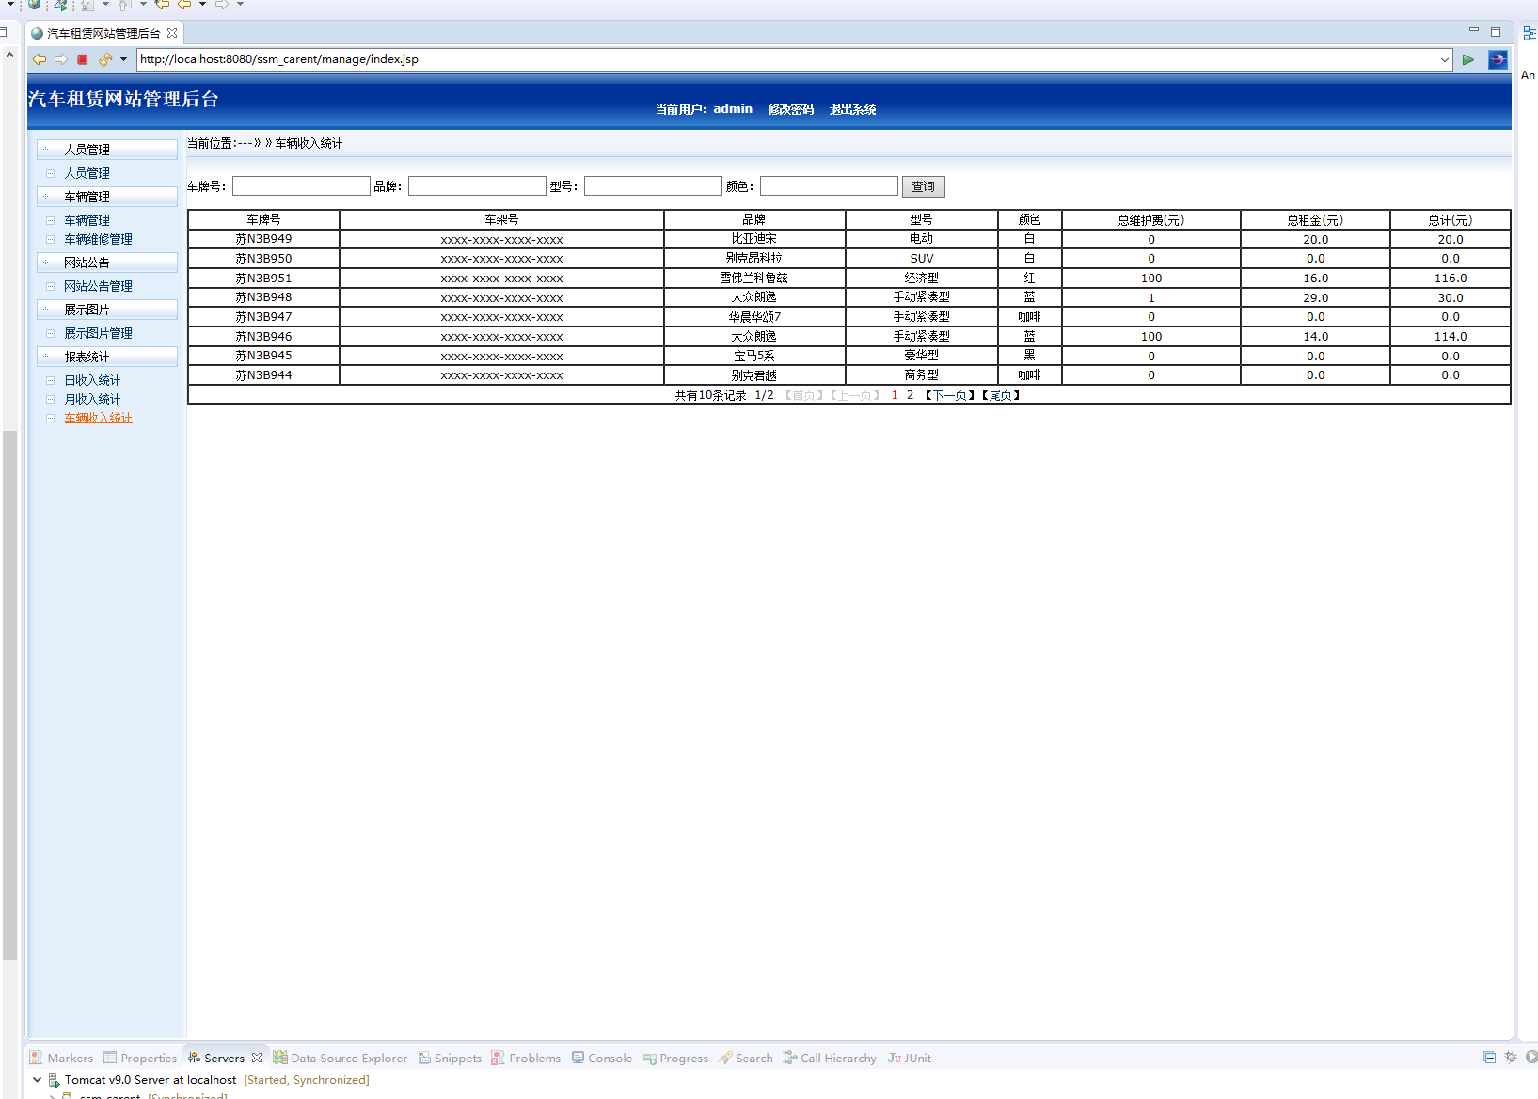Expand the 报表统计 menu header
Image resolution: width=1538 pixels, height=1099 pixels.
[107, 357]
